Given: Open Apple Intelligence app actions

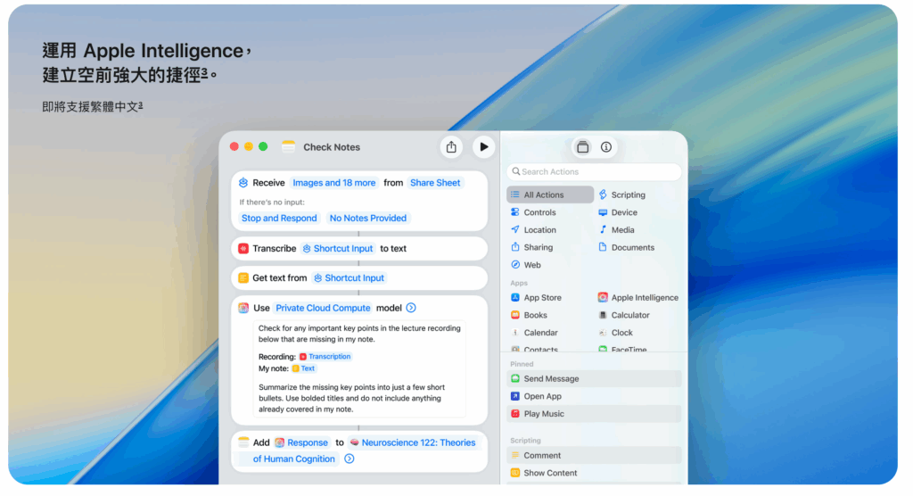Looking at the screenshot, I should 644,298.
